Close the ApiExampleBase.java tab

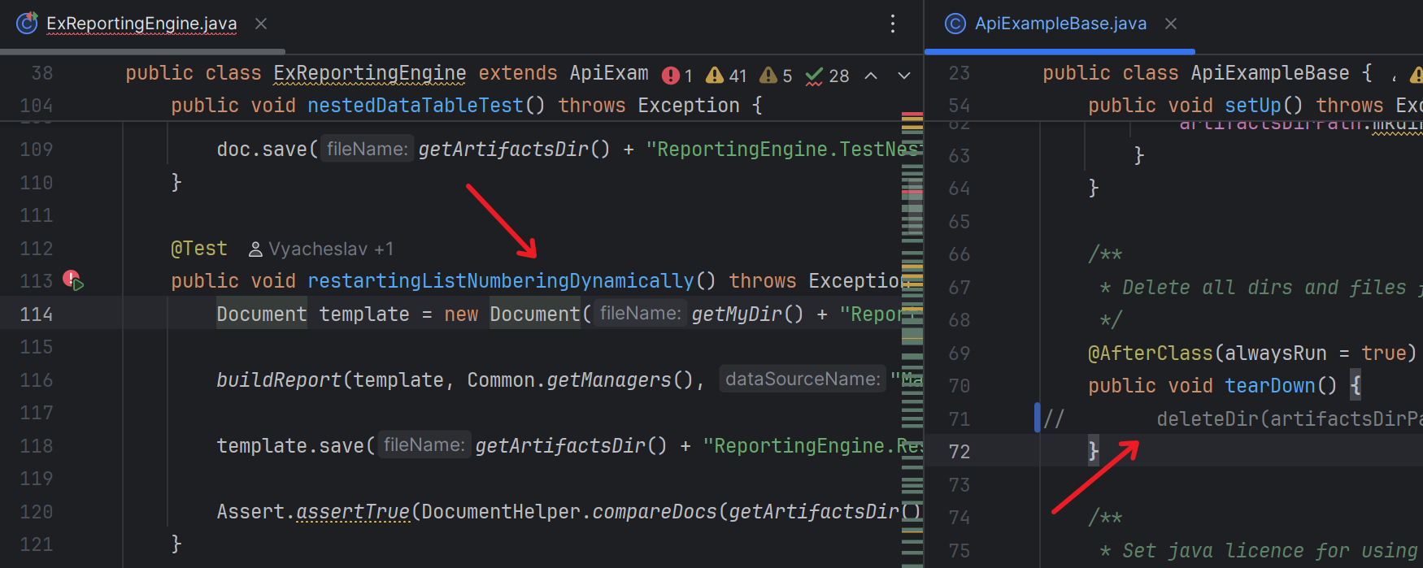[x=1171, y=24]
